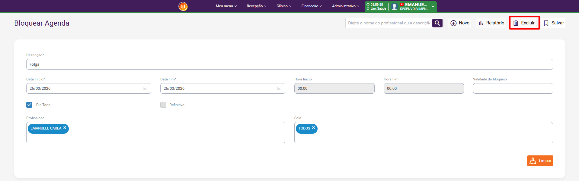This screenshot has height=181, width=579.
Task: Expand the Meu menu dropdown
Action: (226, 6)
